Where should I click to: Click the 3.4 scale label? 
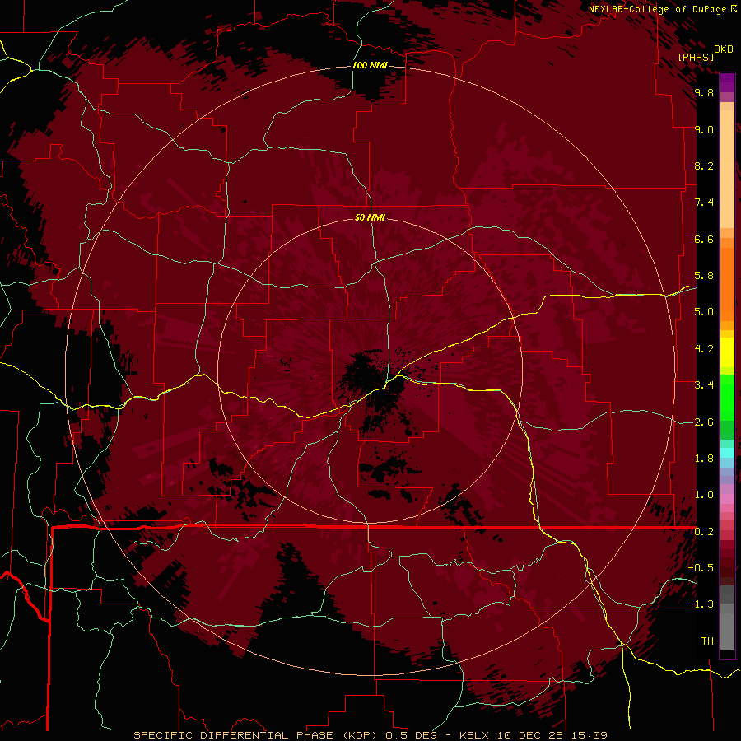pos(704,385)
